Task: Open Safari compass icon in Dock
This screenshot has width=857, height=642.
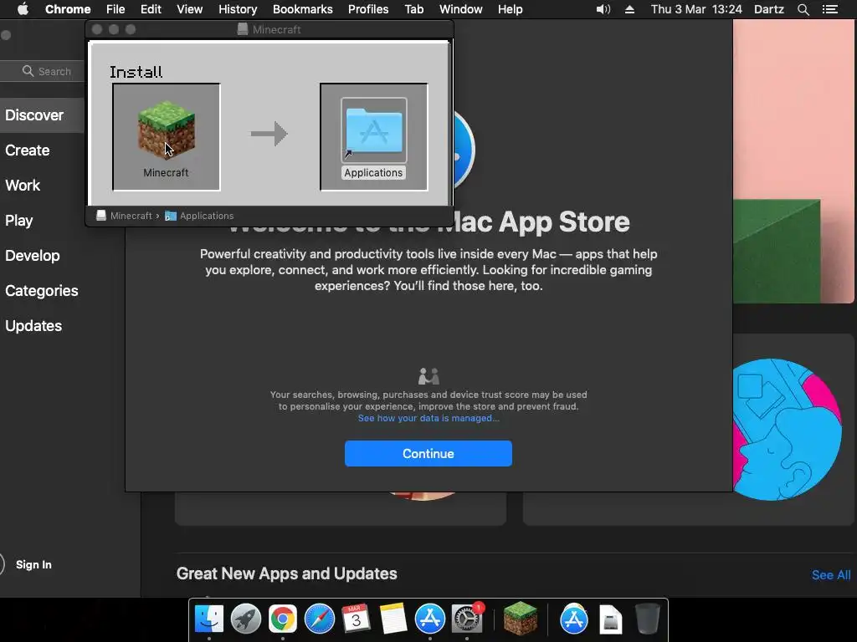Action: [319, 619]
